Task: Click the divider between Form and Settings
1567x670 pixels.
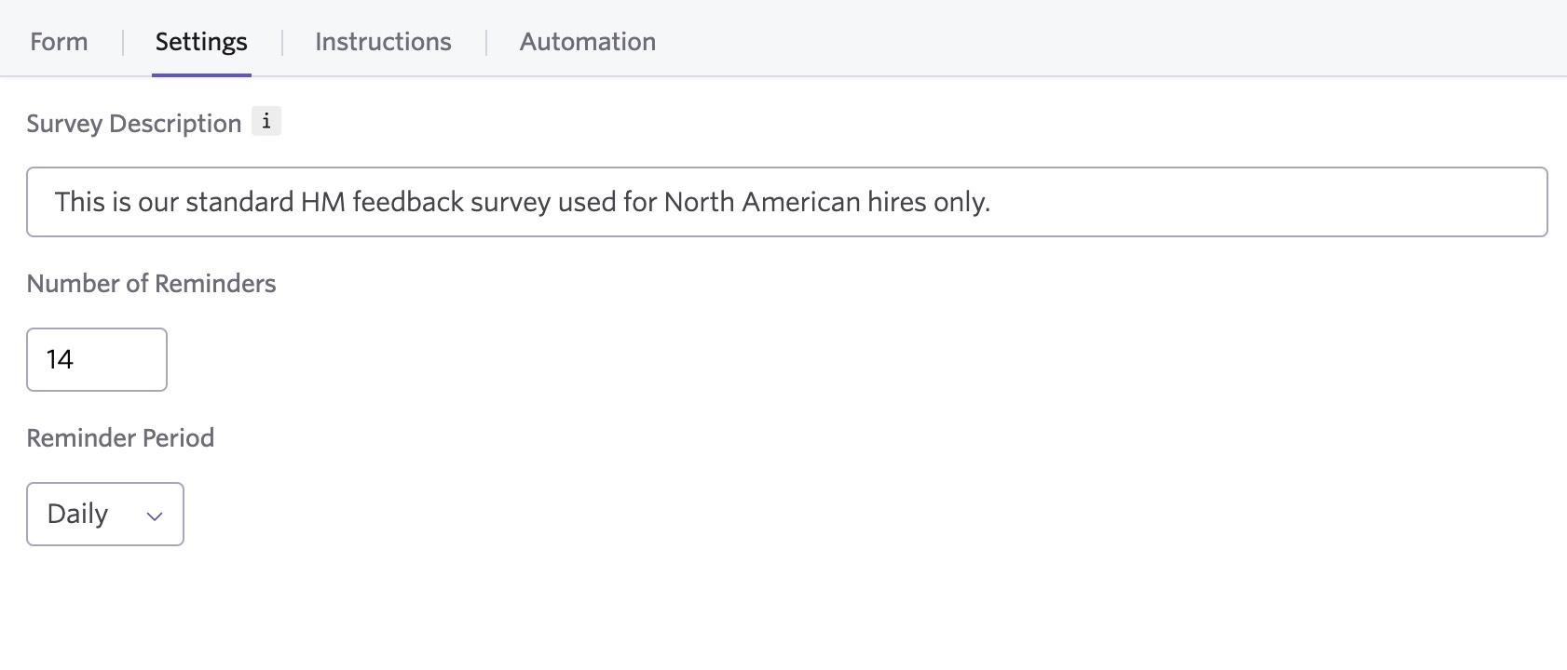Action: tap(123, 42)
